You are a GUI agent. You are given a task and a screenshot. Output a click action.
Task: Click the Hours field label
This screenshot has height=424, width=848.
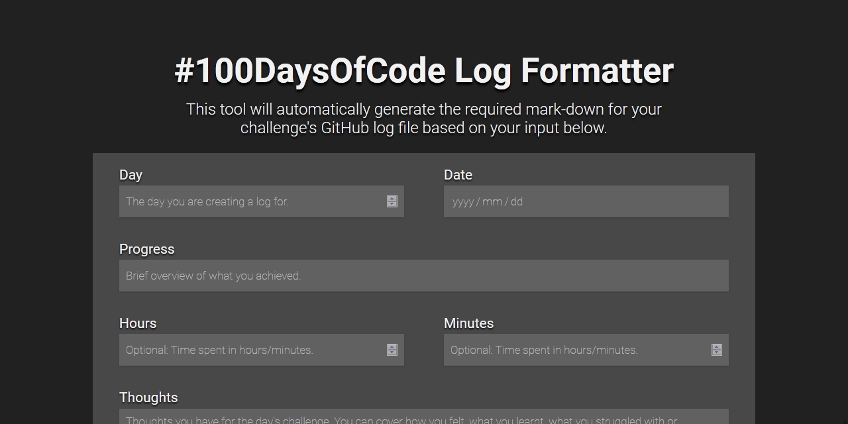[138, 323]
